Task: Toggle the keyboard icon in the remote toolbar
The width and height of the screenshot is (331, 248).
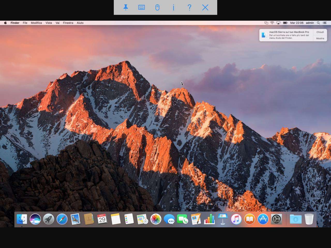Action: coord(141,7)
